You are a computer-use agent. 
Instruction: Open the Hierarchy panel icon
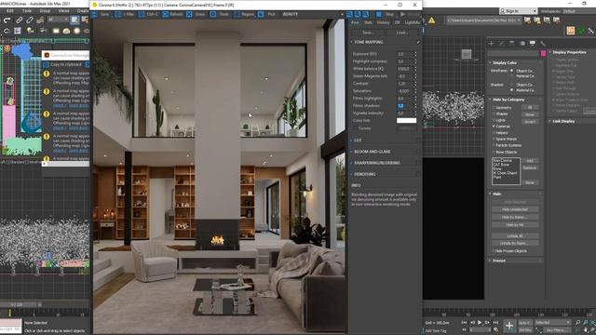click(x=511, y=44)
